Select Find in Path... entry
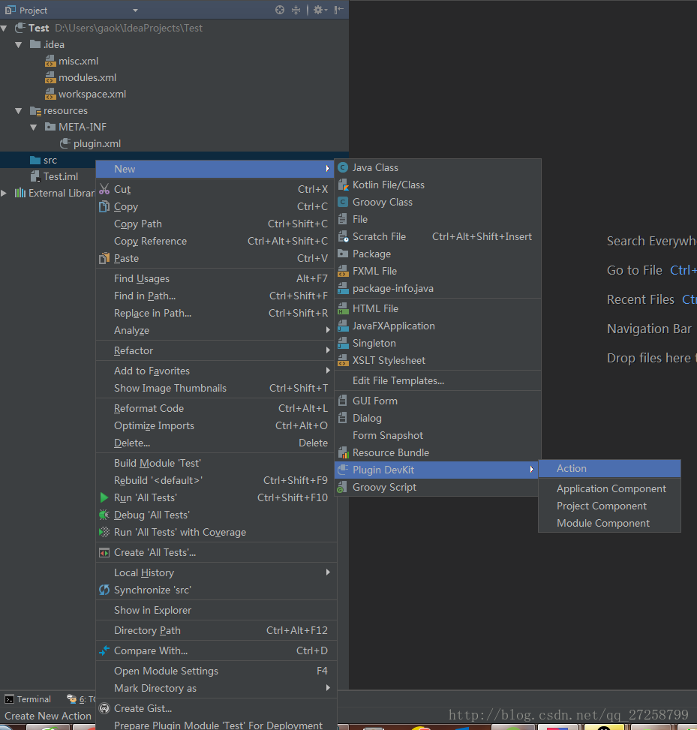The height and width of the screenshot is (730, 697). point(216,296)
